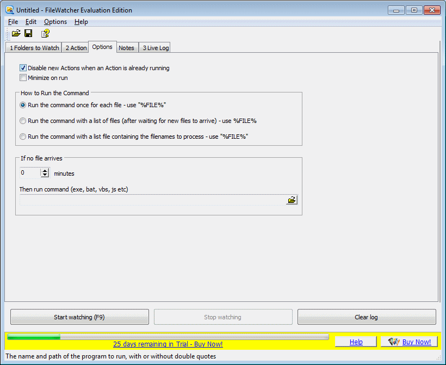Click the cards icon beside Buy Now
This screenshot has width=446, height=365.
click(394, 342)
